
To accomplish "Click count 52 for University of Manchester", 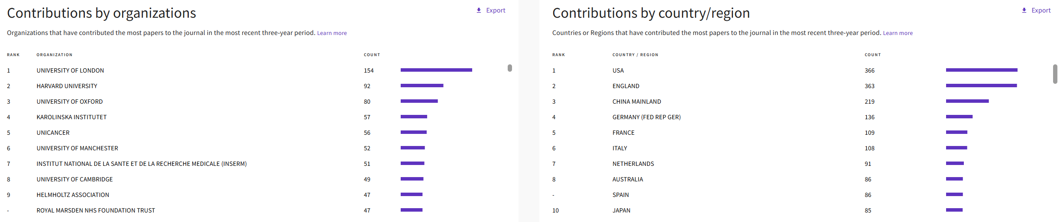I will coord(367,148).
